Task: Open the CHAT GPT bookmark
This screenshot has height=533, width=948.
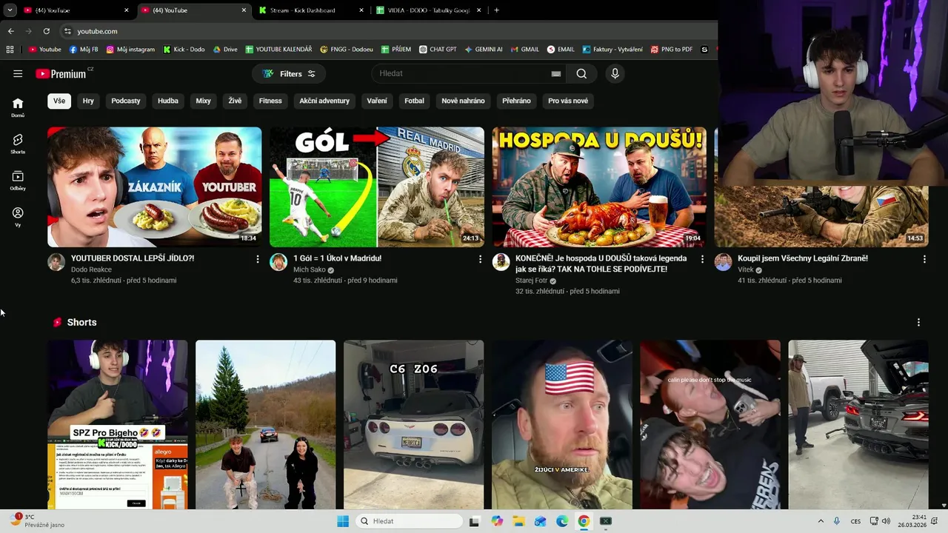Action: (x=438, y=50)
